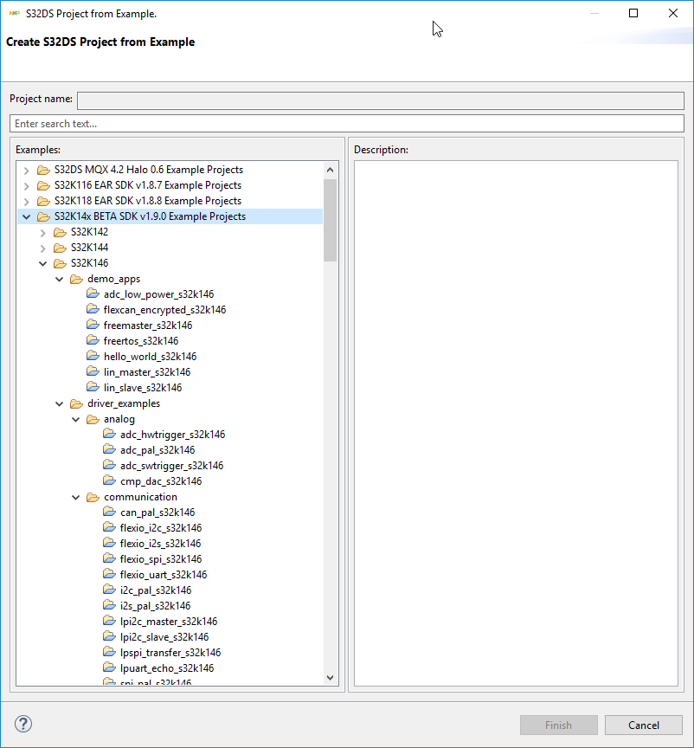Click the folder icon beside flexio_spi_s32k146
This screenshot has height=748, width=694.
click(110, 558)
